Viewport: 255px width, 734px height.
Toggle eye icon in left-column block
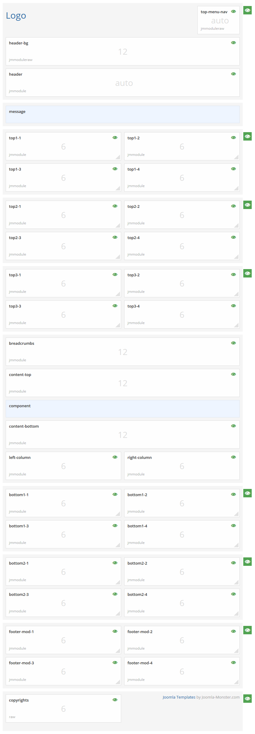[115, 457]
